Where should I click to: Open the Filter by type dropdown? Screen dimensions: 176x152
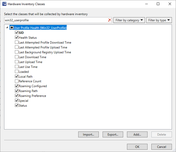point(159,20)
